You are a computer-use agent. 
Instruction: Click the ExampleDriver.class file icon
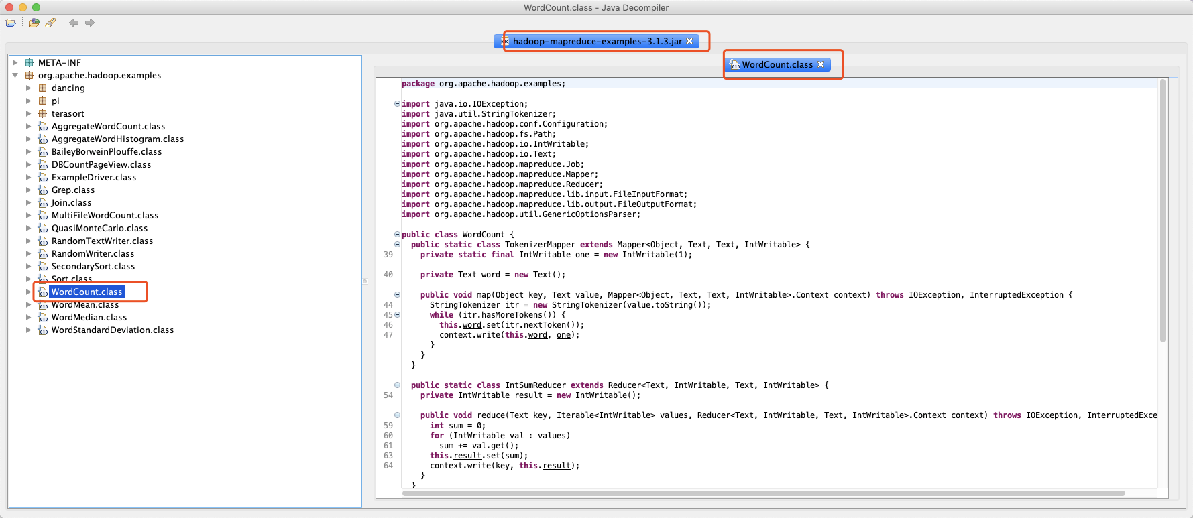point(43,177)
